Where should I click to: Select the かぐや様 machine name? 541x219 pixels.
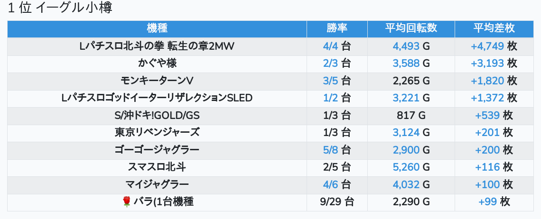(x=157, y=64)
